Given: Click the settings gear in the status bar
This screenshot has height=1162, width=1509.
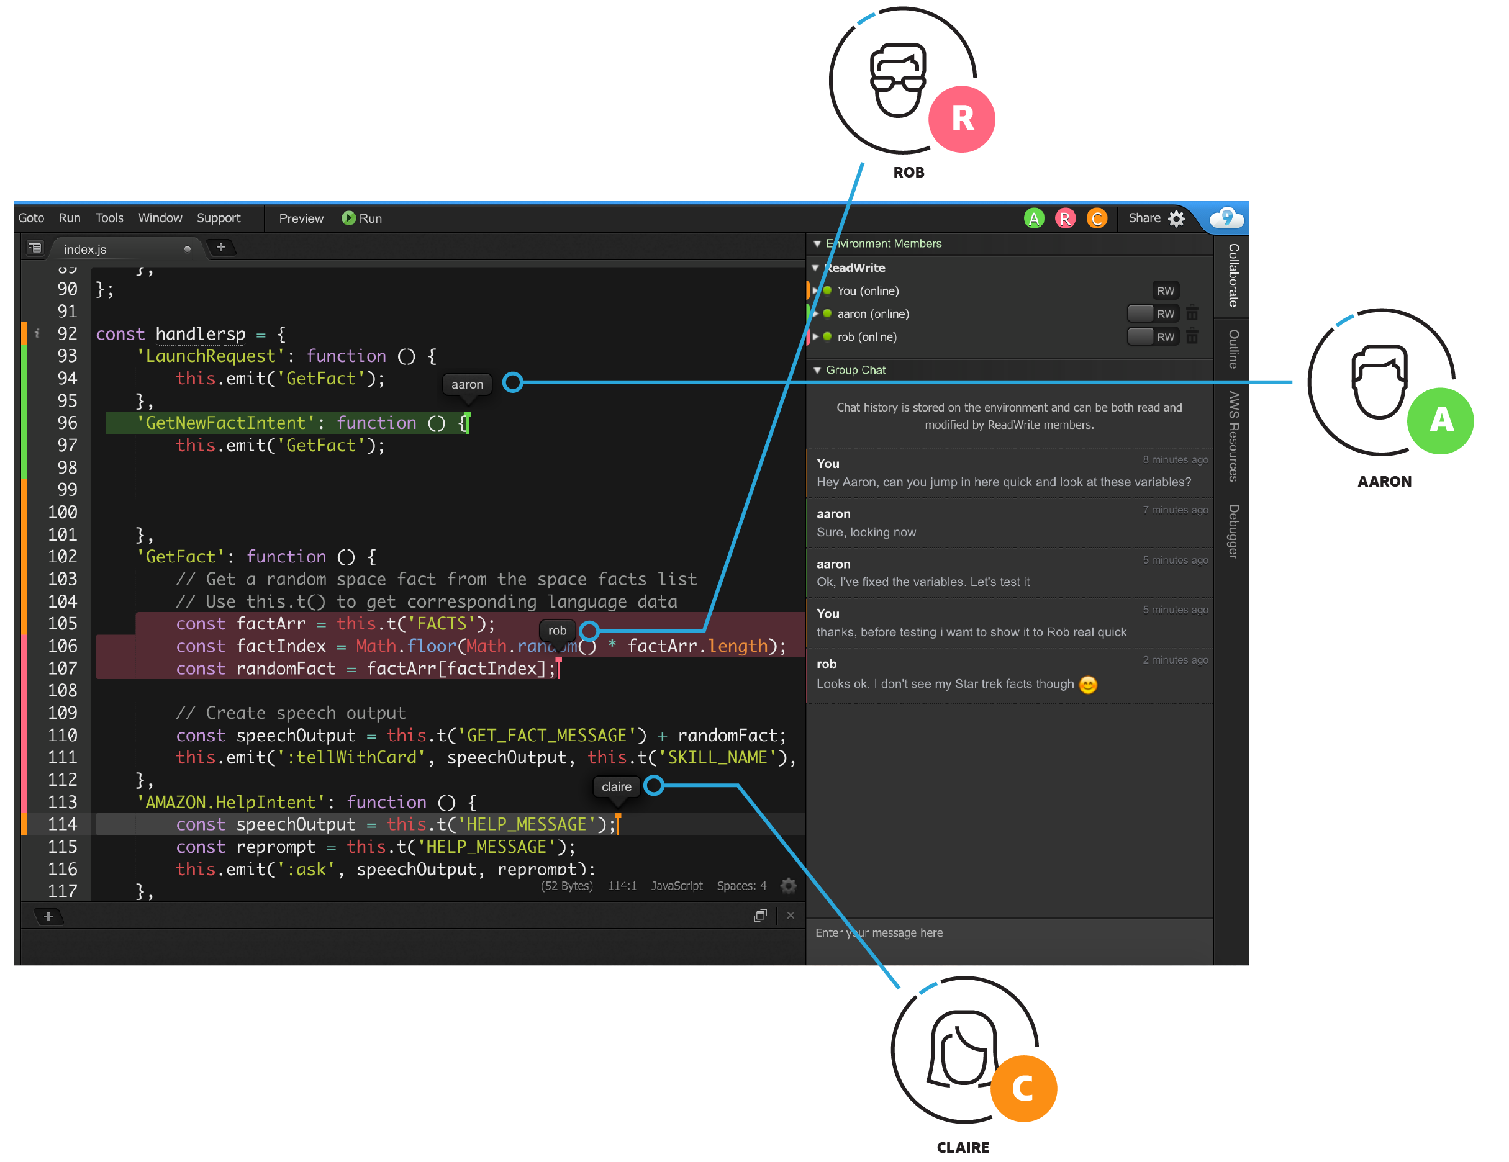Looking at the screenshot, I should click(789, 886).
